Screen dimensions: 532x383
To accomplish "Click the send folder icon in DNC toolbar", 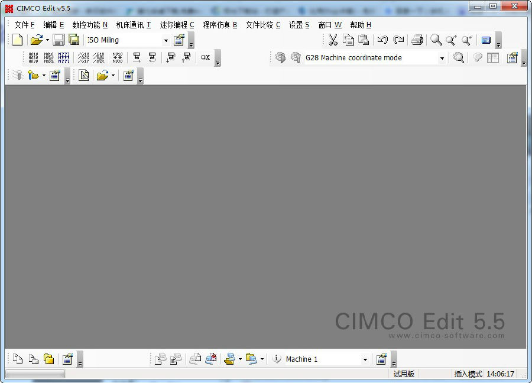I will click(230, 359).
